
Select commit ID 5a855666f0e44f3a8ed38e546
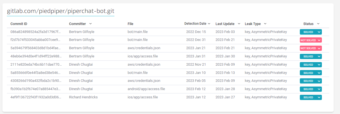pos(35,73)
